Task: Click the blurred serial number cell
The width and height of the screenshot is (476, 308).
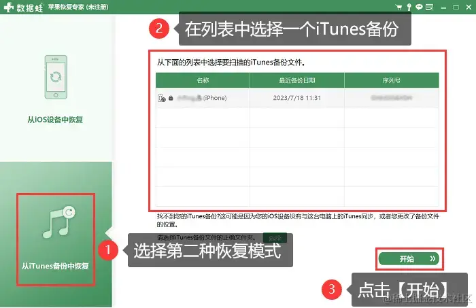Action: pyautogui.click(x=392, y=98)
